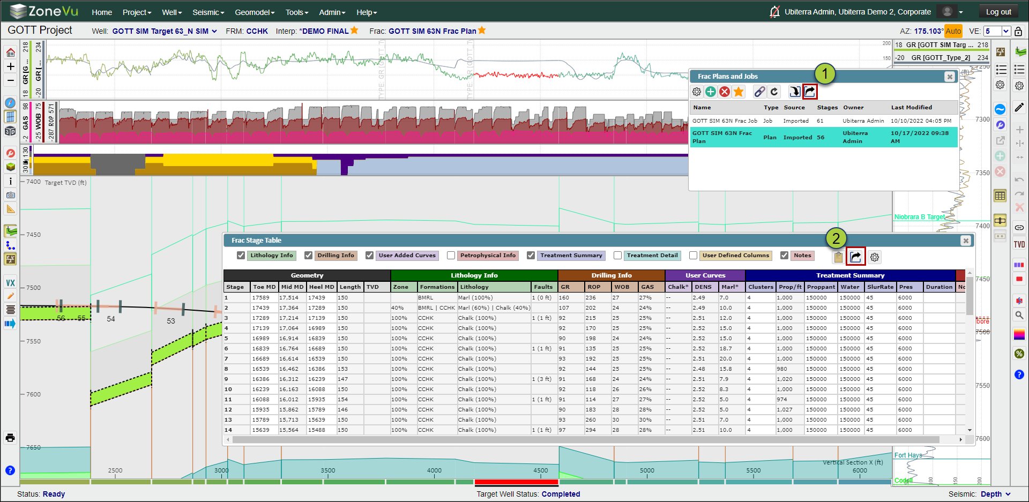Click the notification bell icon in header
1029x502 pixels.
pyautogui.click(x=774, y=12)
